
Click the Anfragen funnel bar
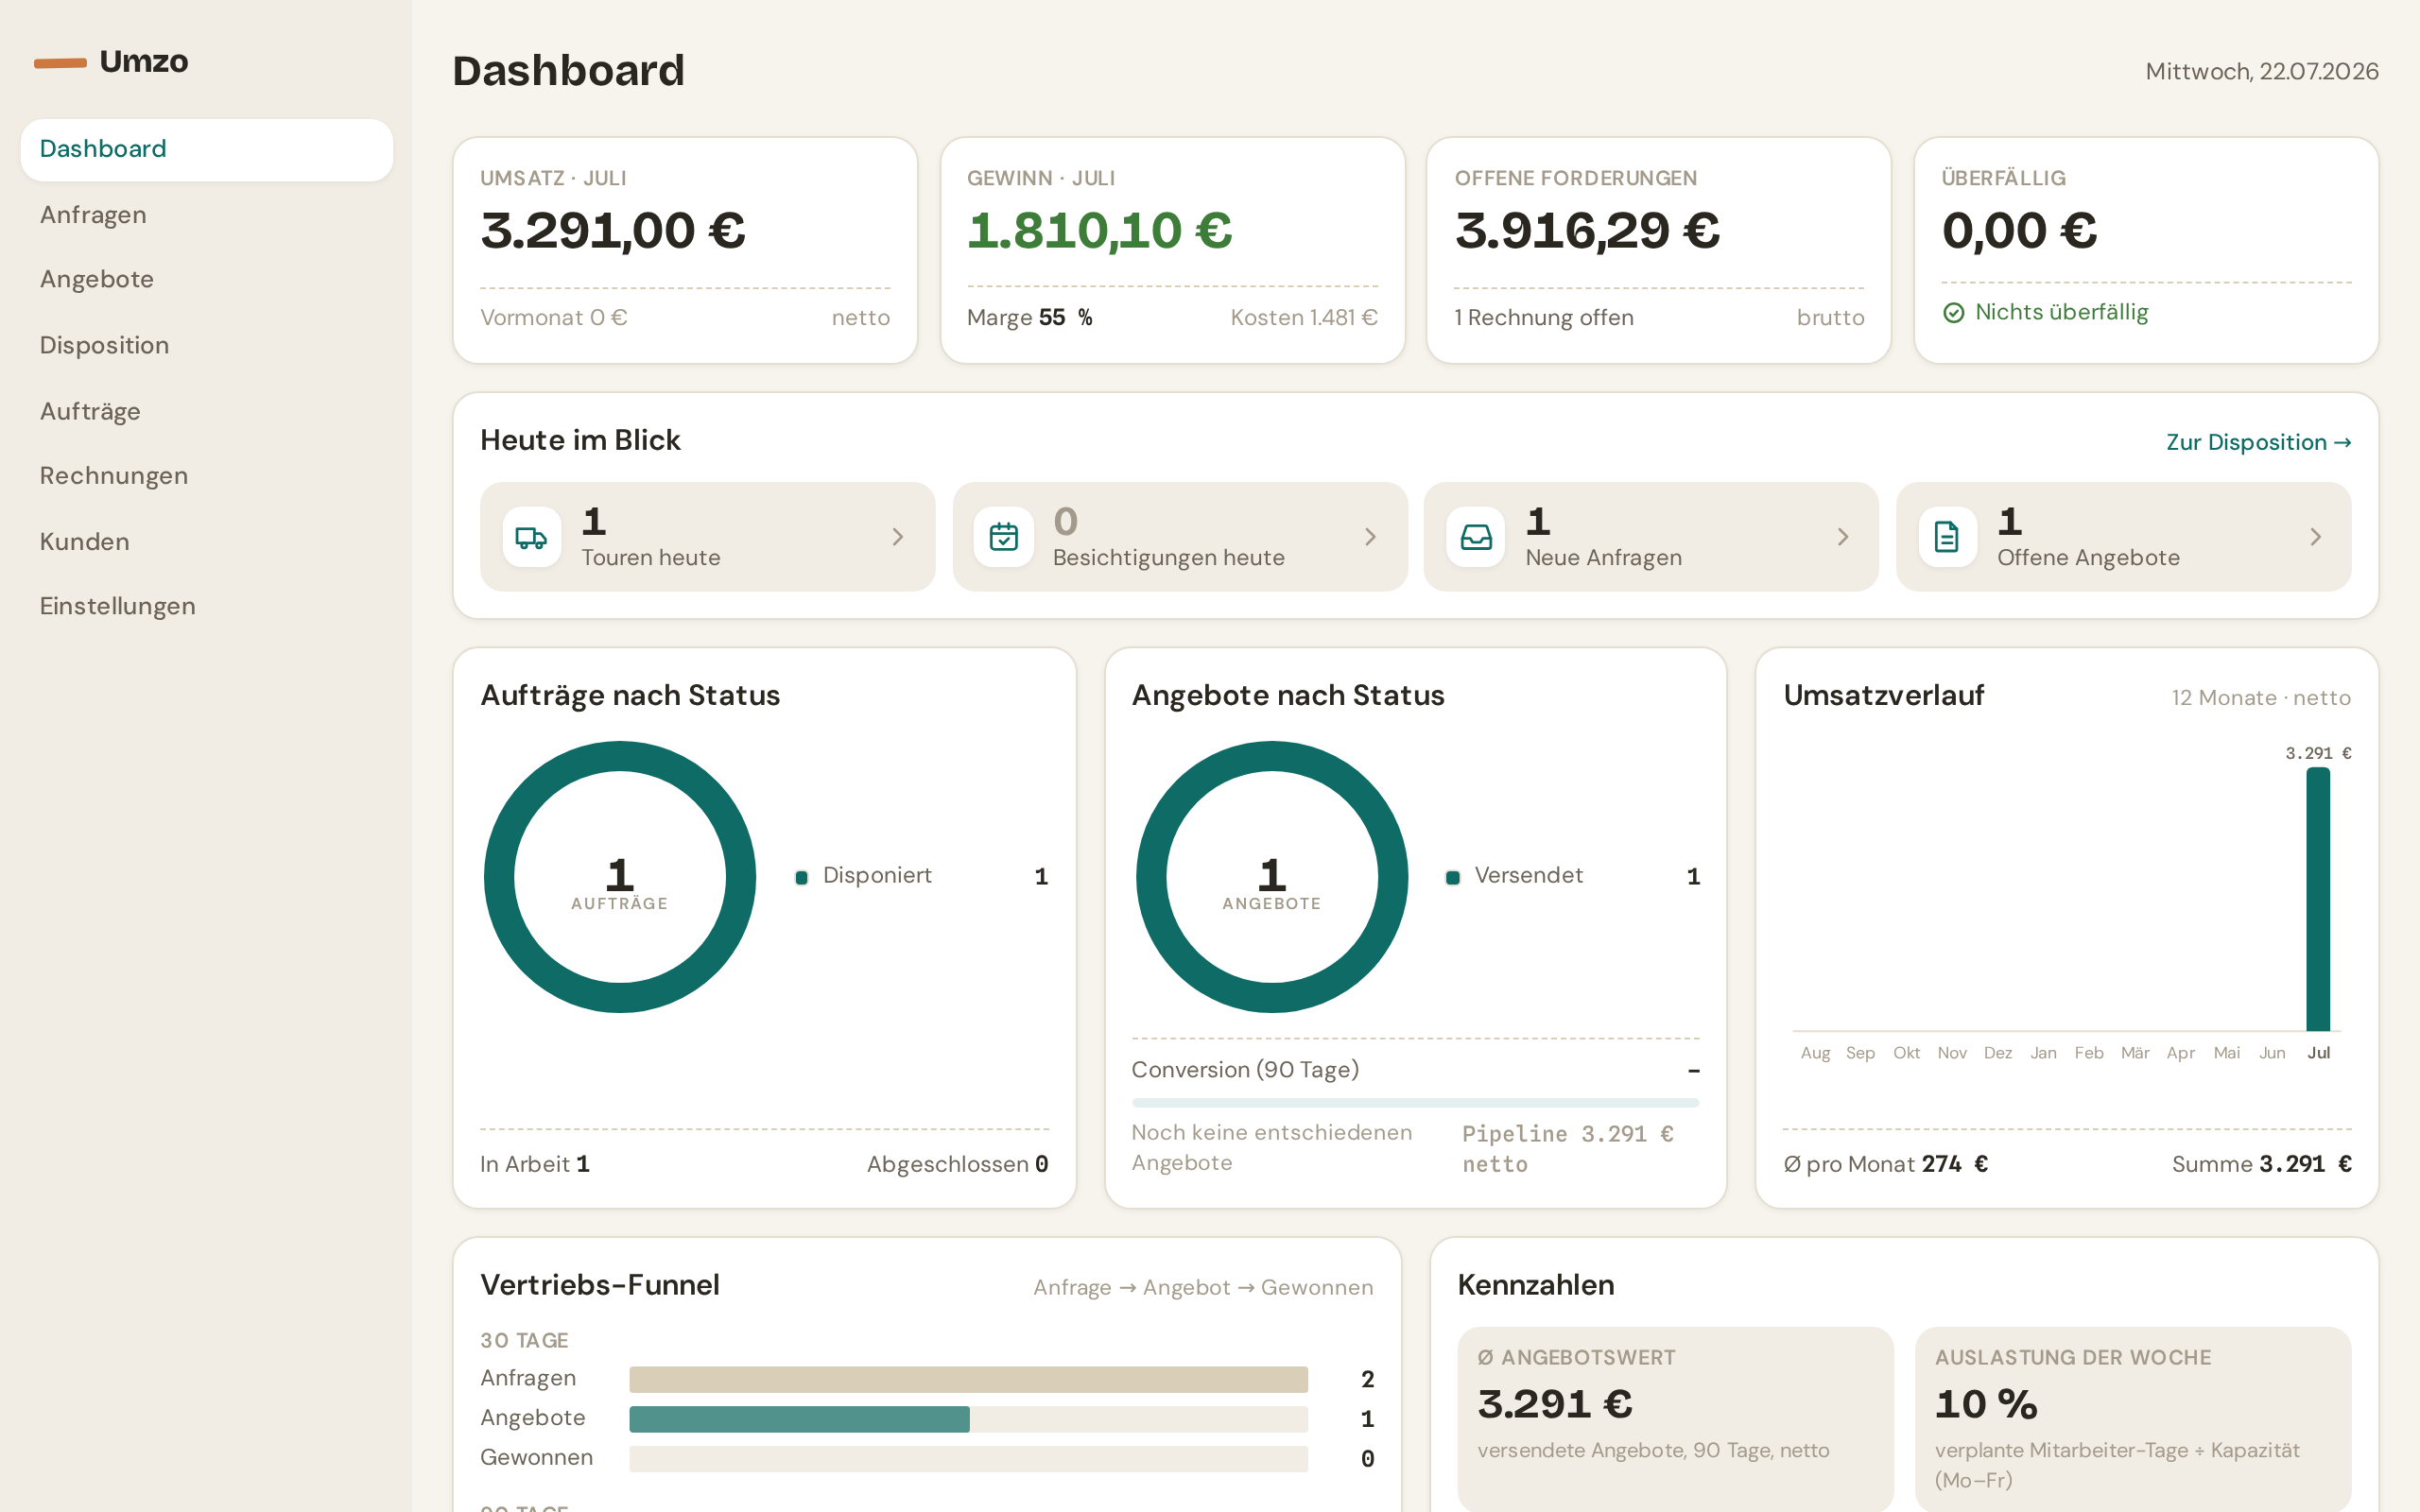968,1379
